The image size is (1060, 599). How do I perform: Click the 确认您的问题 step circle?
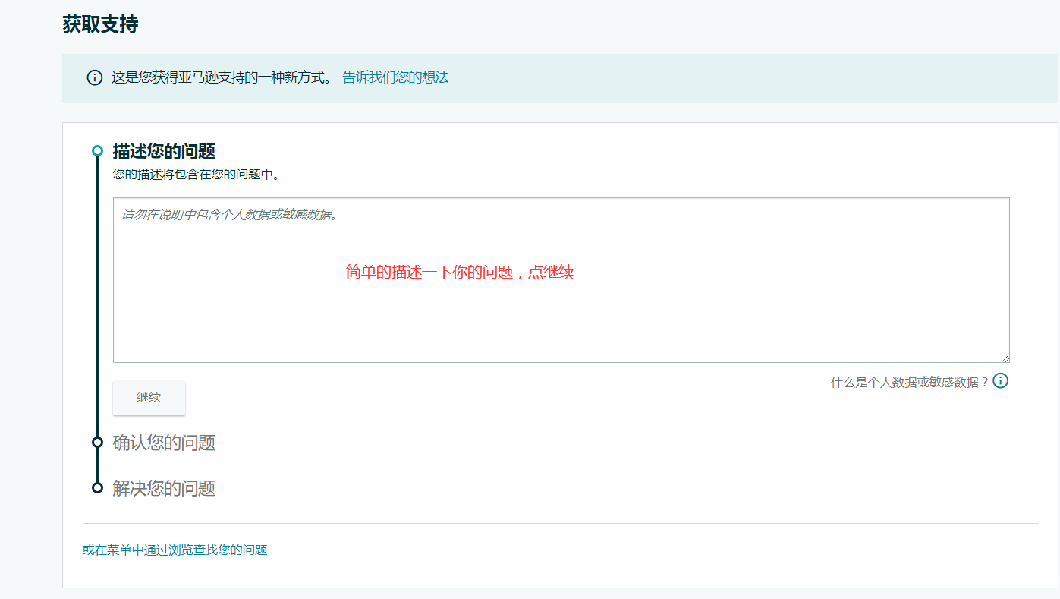pyautogui.click(x=97, y=443)
